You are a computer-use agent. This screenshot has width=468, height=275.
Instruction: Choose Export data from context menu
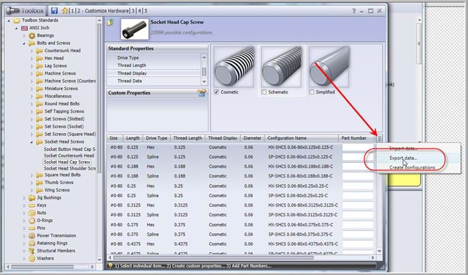403,158
